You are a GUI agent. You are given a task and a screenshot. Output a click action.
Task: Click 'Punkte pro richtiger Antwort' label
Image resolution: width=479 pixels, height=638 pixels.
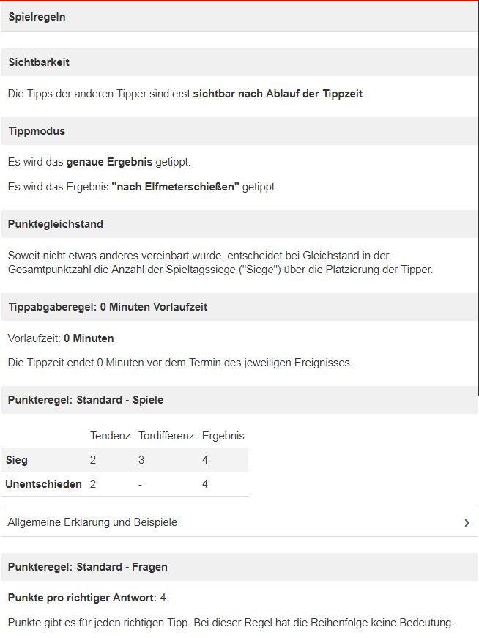pyautogui.click(x=82, y=598)
